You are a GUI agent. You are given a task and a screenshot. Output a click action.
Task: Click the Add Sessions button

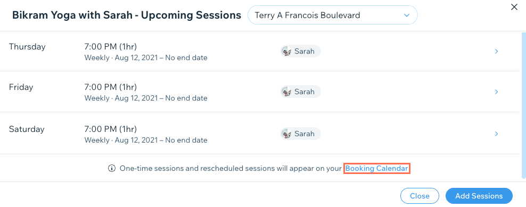479,196
